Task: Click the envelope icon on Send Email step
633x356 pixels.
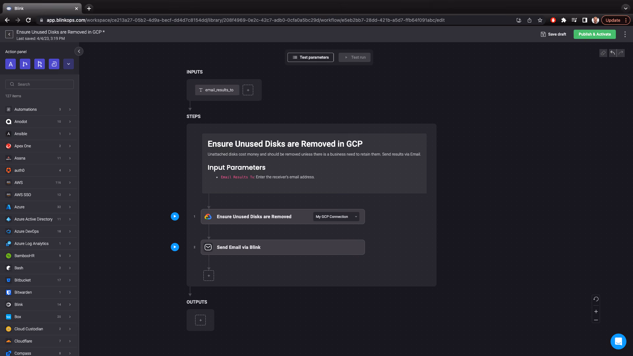Action: click(208, 247)
